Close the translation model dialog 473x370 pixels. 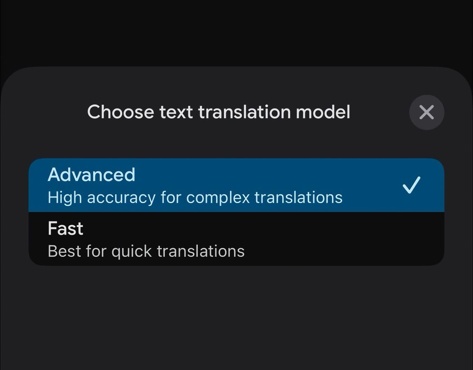[426, 112]
